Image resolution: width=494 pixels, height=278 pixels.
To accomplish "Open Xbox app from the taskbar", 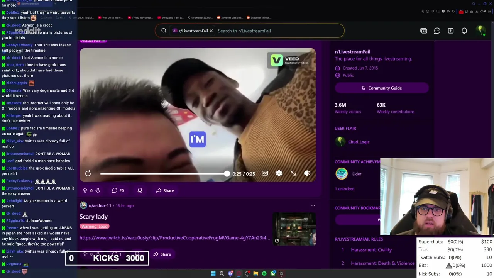I will pyautogui.click(x=273, y=273).
